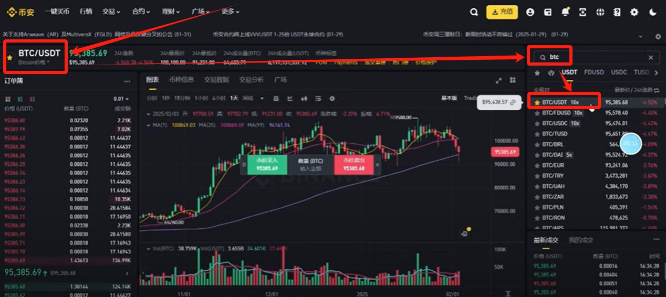666x297 pixels.
Task: Toggle favorite star next to BTC/USDT header
Action: click(x=9, y=57)
